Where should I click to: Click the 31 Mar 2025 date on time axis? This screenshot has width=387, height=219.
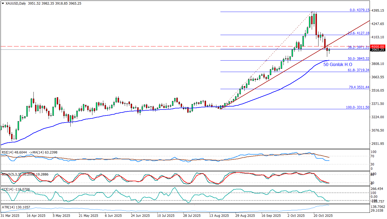(10, 216)
